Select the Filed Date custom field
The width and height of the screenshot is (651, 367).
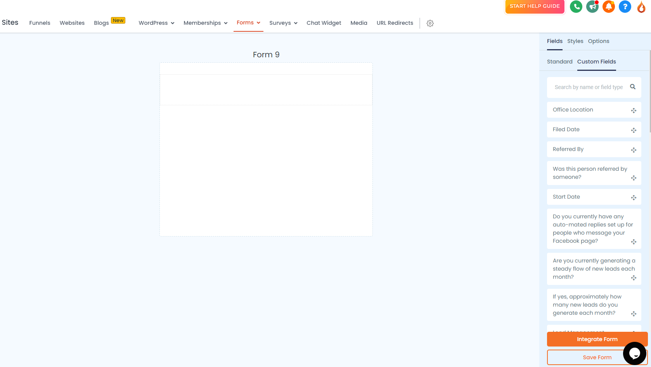594,129
